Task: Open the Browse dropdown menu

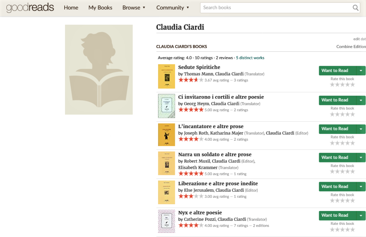Action: [134, 8]
